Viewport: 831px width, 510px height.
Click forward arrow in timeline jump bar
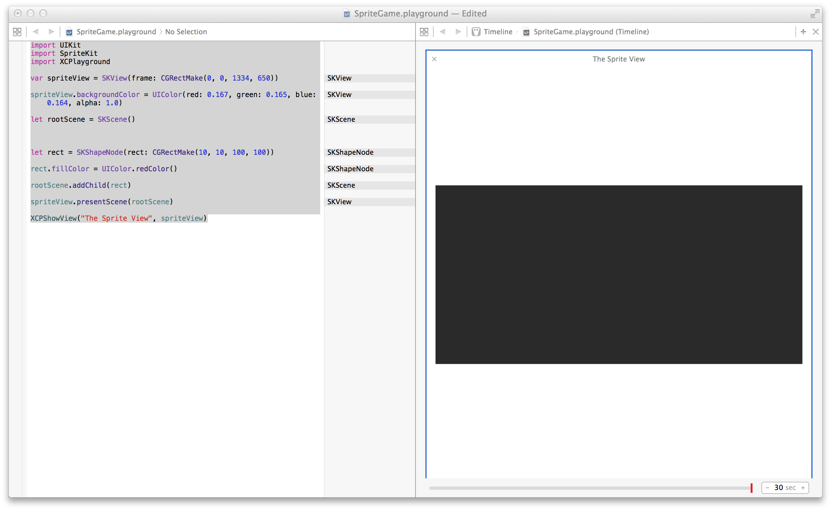point(458,32)
